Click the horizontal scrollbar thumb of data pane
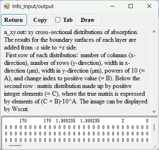This screenshot has width=159, height=150. [x=15, y=146]
